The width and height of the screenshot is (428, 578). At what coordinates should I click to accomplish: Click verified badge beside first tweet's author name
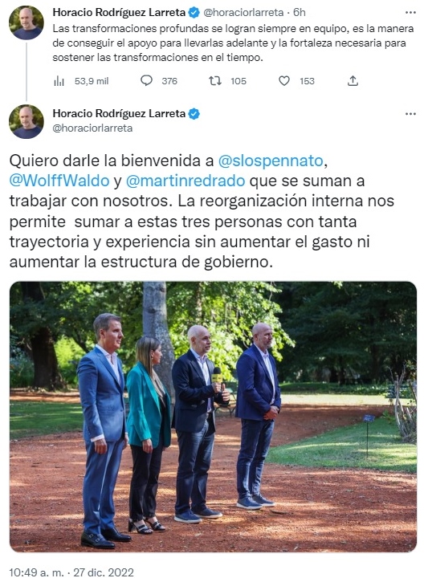[x=194, y=13]
